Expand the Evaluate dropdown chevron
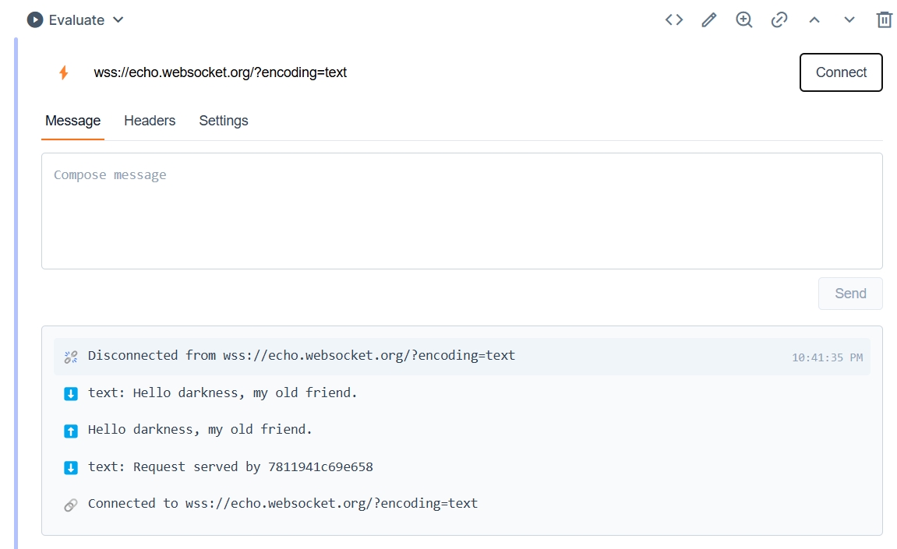The width and height of the screenshot is (897, 549). [118, 19]
